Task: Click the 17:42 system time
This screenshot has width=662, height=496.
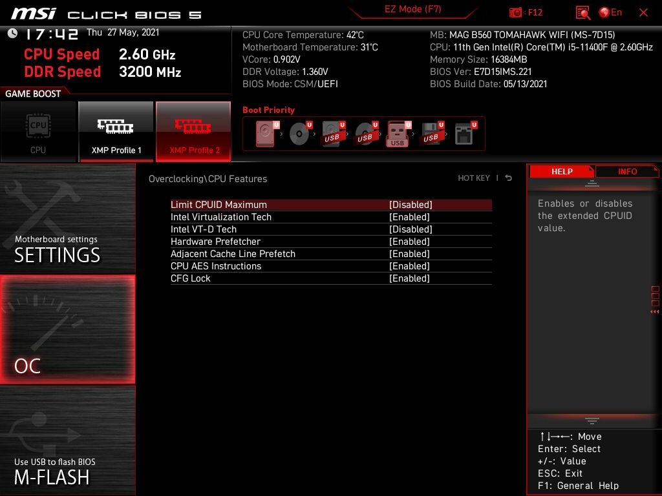Action: (52, 34)
